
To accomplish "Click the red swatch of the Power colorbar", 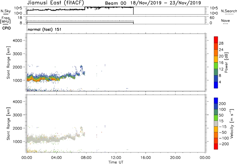I will pos(216,40).
